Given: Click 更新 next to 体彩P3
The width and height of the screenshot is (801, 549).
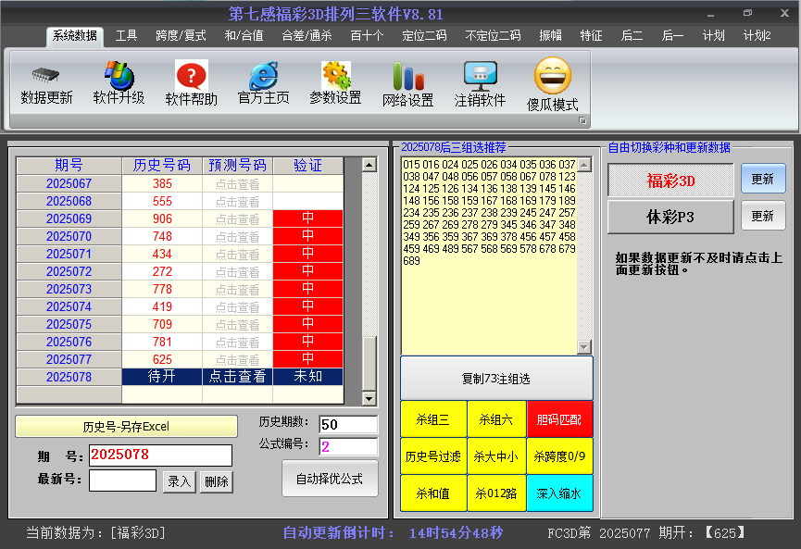Looking at the screenshot, I should [x=763, y=216].
